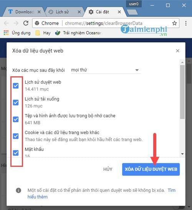Uncheck Lịch sử duyệt web checkbox
This screenshot has width=192, height=210.
tap(16, 86)
